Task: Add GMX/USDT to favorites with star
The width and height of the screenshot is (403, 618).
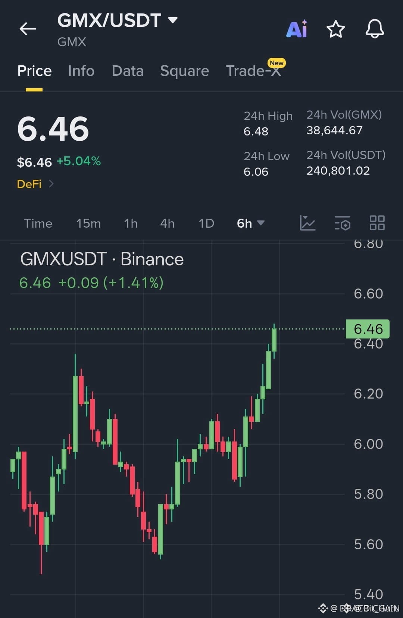Action: click(x=335, y=29)
